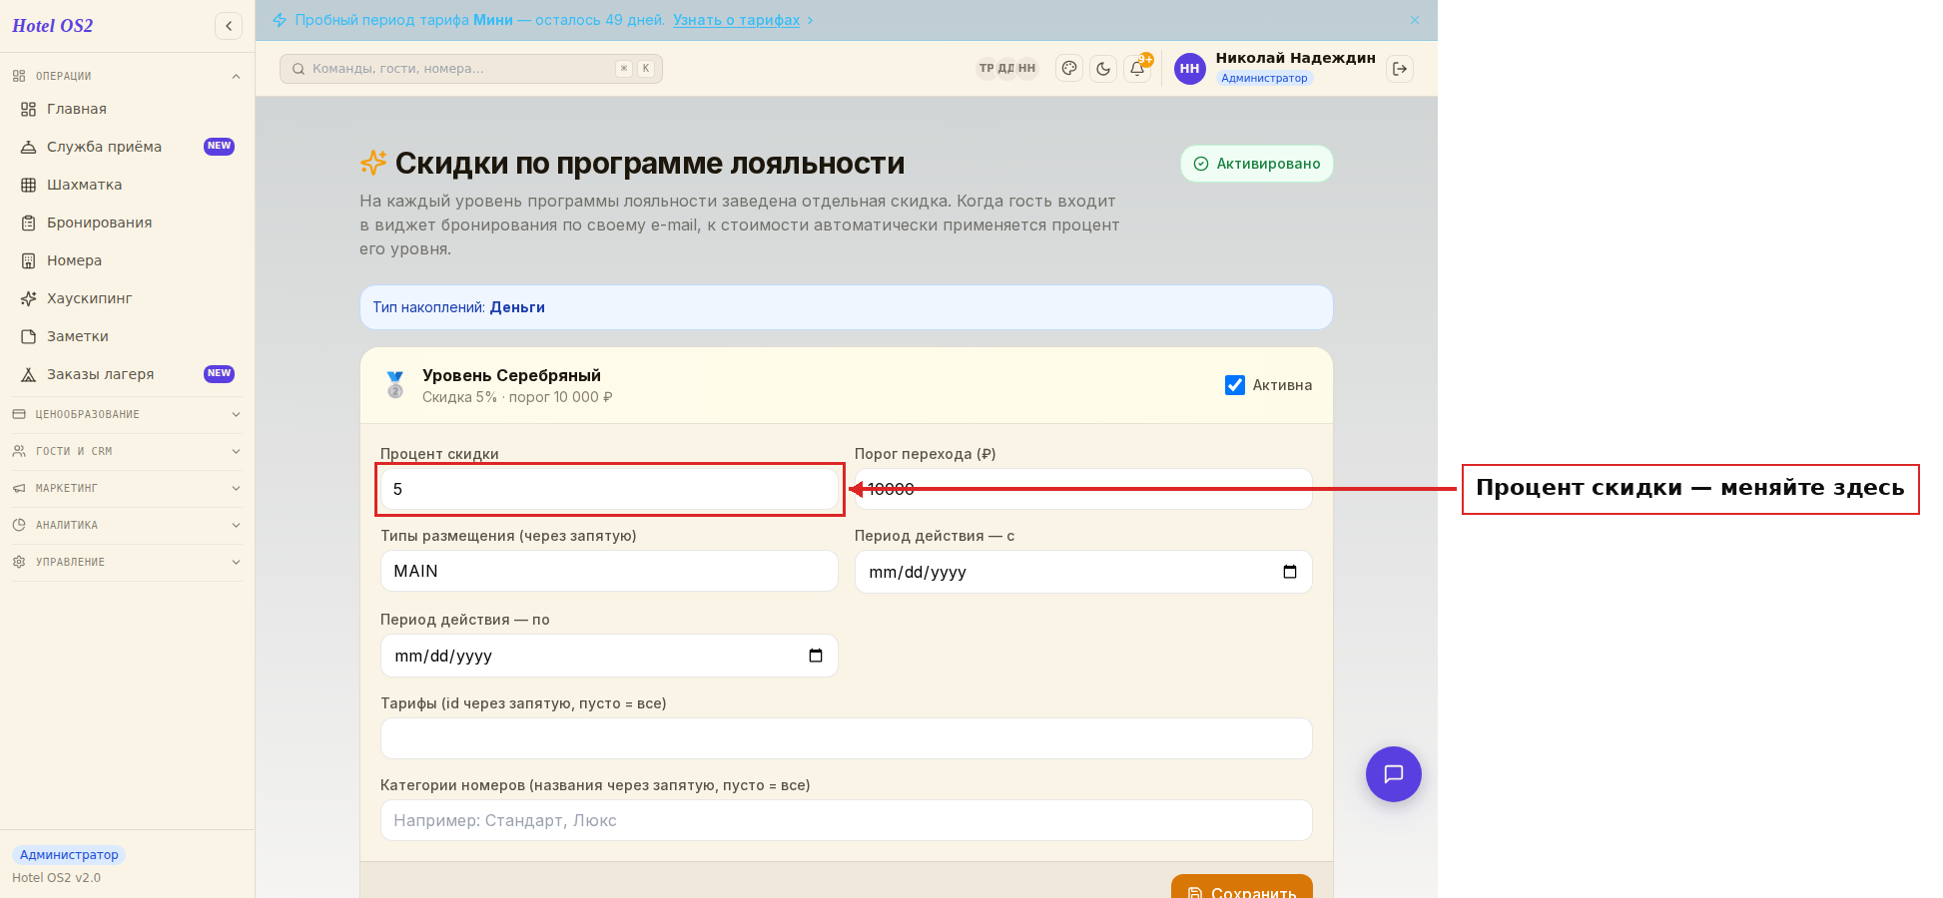Log out using the exit icon
Screen dimensions: 1943x898
point(1400,69)
